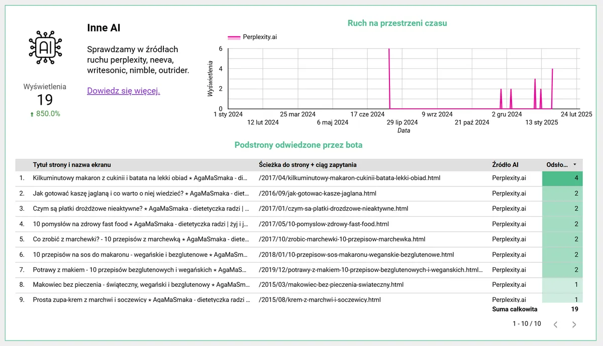This screenshot has height=346, width=603.
Task: Select row '10 pomysłów na zdrowy fast food'
Action: click(x=299, y=224)
